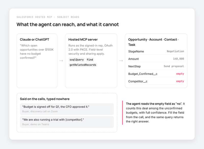Select the Amount field label
Image resolution: width=204 pixels, height=149 pixels.
pyautogui.click(x=133, y=59)
